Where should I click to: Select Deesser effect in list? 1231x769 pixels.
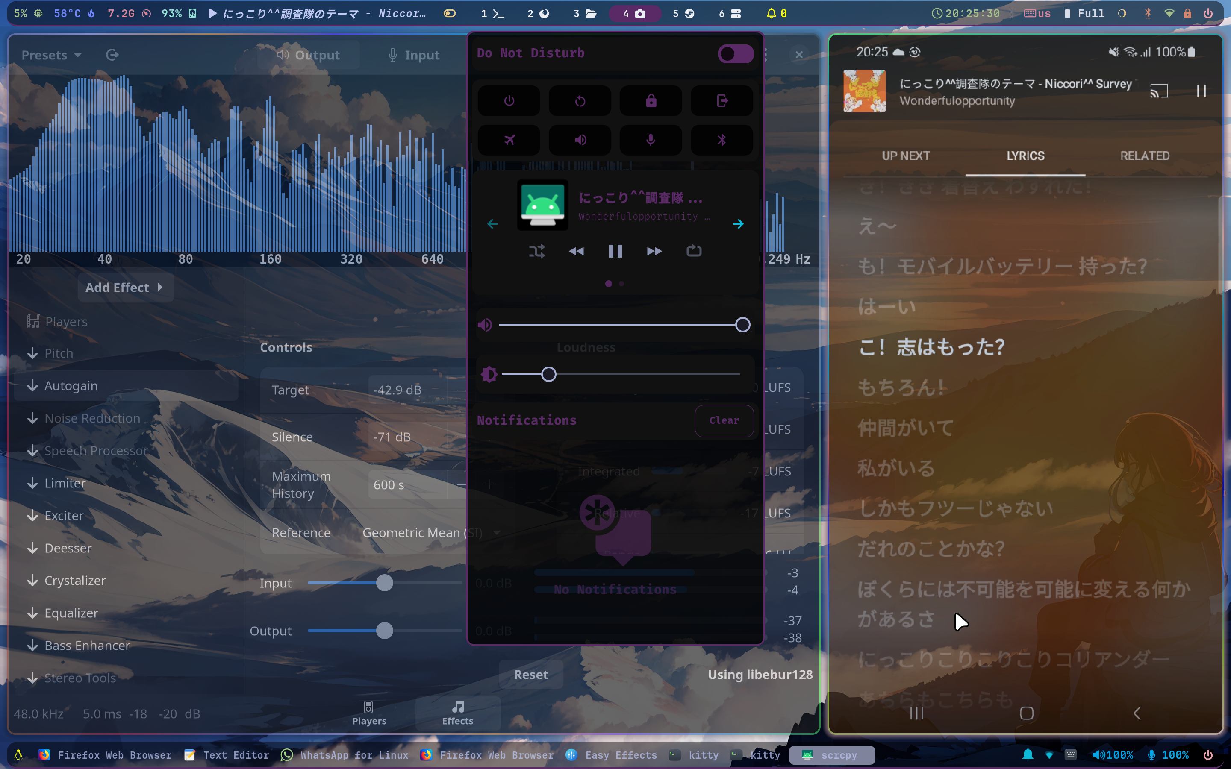click(125, 549)
